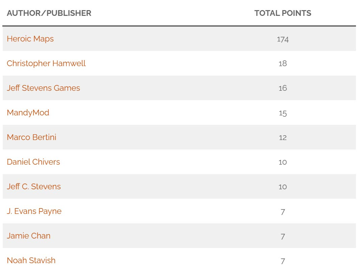Click the Author/Publisher column header
The image size is (359, 278).
(49, 13)
